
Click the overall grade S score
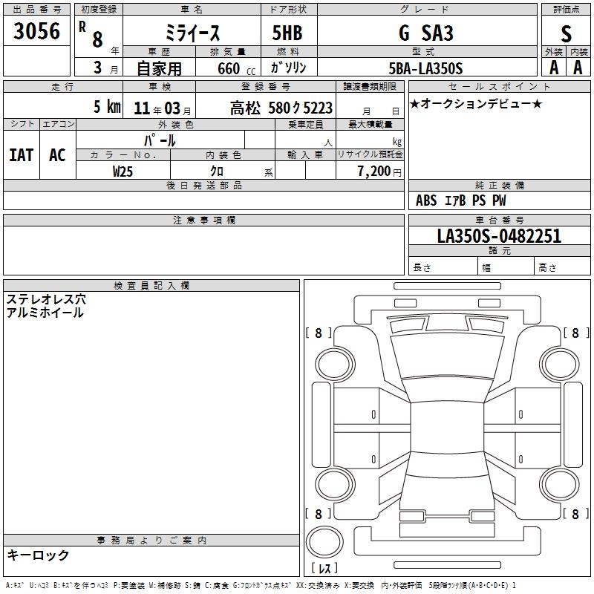(x=567, y=33)
